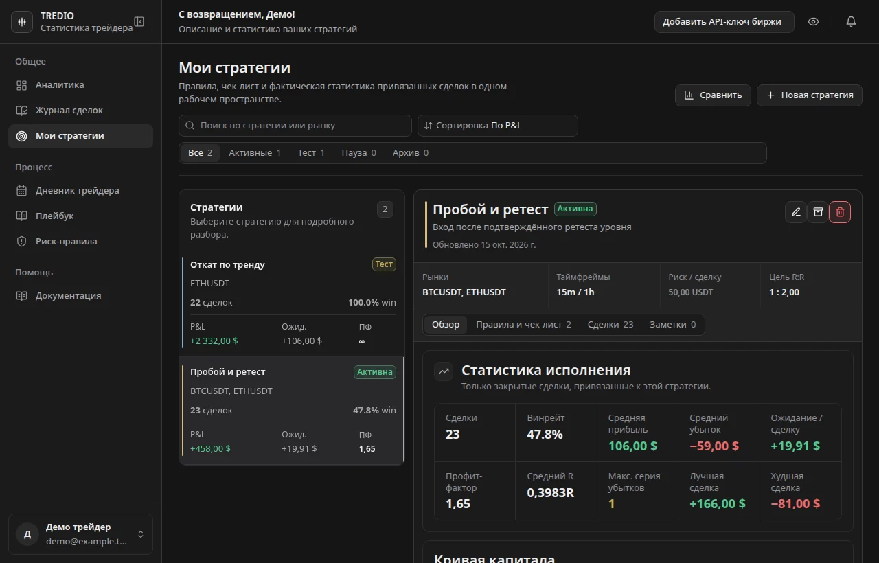The height and width of the screenshot is (563, 879).
Task: Select Пробой и ретест strategy card
Action: 293,411
